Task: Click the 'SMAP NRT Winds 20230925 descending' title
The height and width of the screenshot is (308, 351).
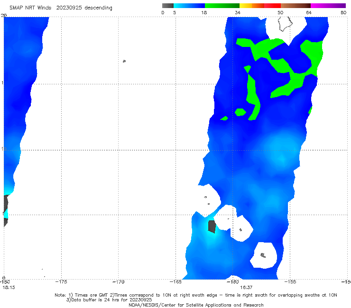Action: pos(61,8)
